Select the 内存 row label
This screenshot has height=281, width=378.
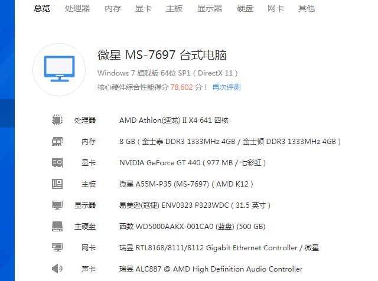[x=89, y=142]
